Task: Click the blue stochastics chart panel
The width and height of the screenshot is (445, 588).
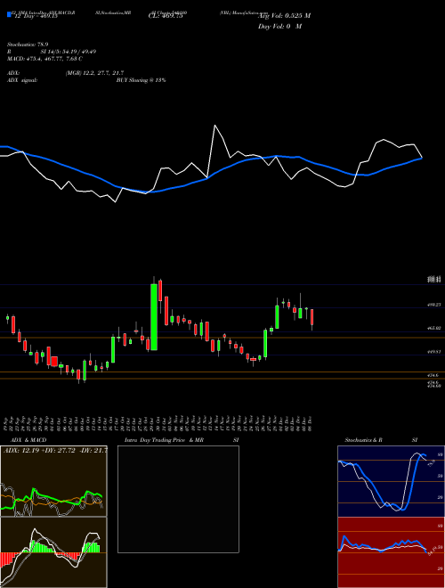Action: point(391,481)
